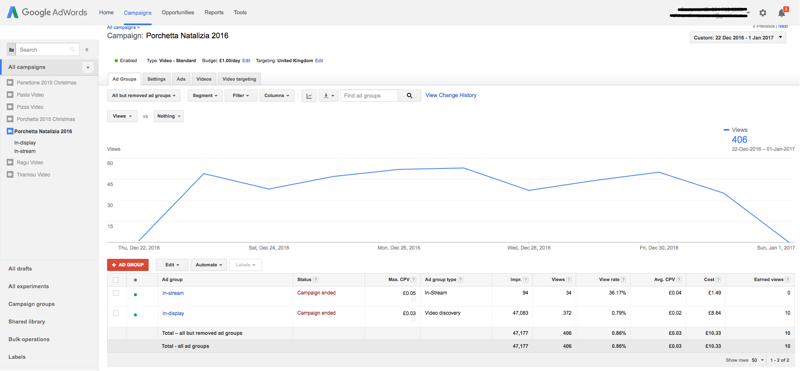The width and height of the screenshot is (800, 371).
Task: Click into the Find ad groups field
Action: pyautogui.click(x=369, y=96)
